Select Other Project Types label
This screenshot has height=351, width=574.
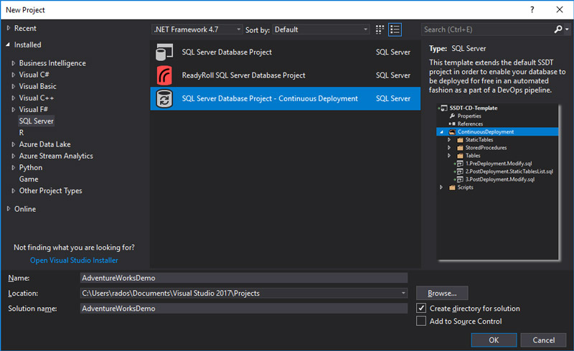pyautogui.click(x=50, y=191)
